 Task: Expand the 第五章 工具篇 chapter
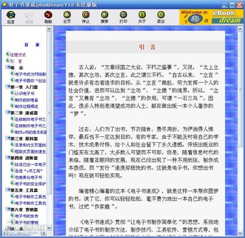(24, 190)
